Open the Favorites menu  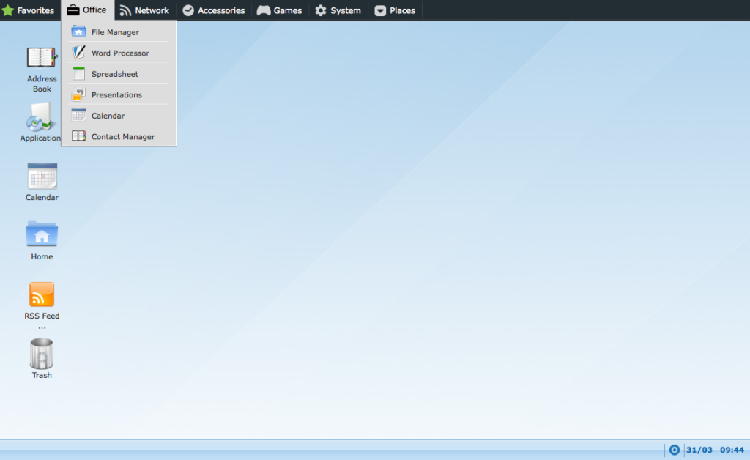29,10
